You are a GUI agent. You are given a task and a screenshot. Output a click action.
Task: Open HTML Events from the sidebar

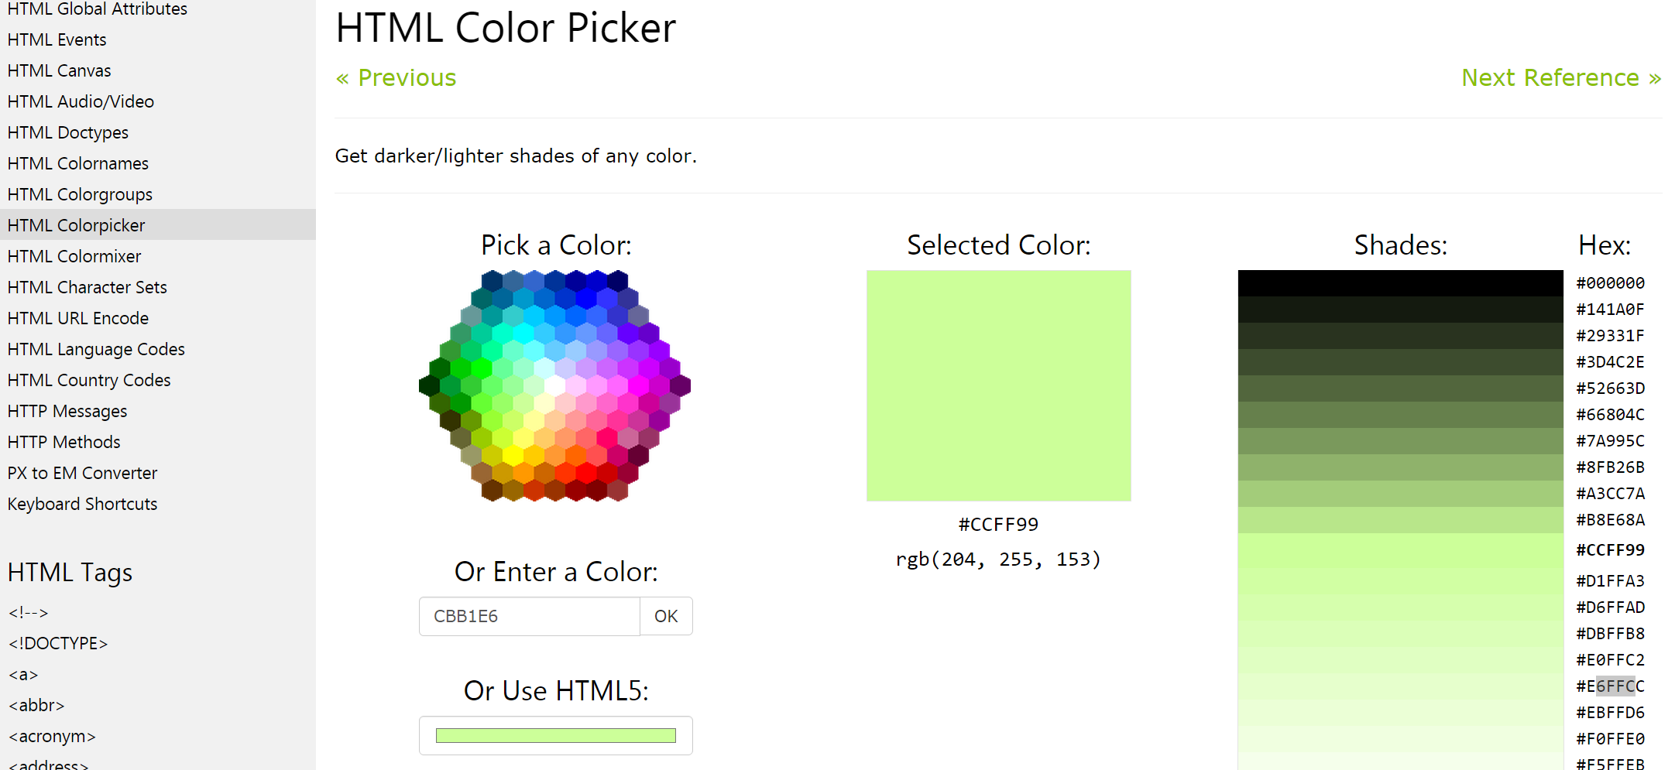point(56,39)
